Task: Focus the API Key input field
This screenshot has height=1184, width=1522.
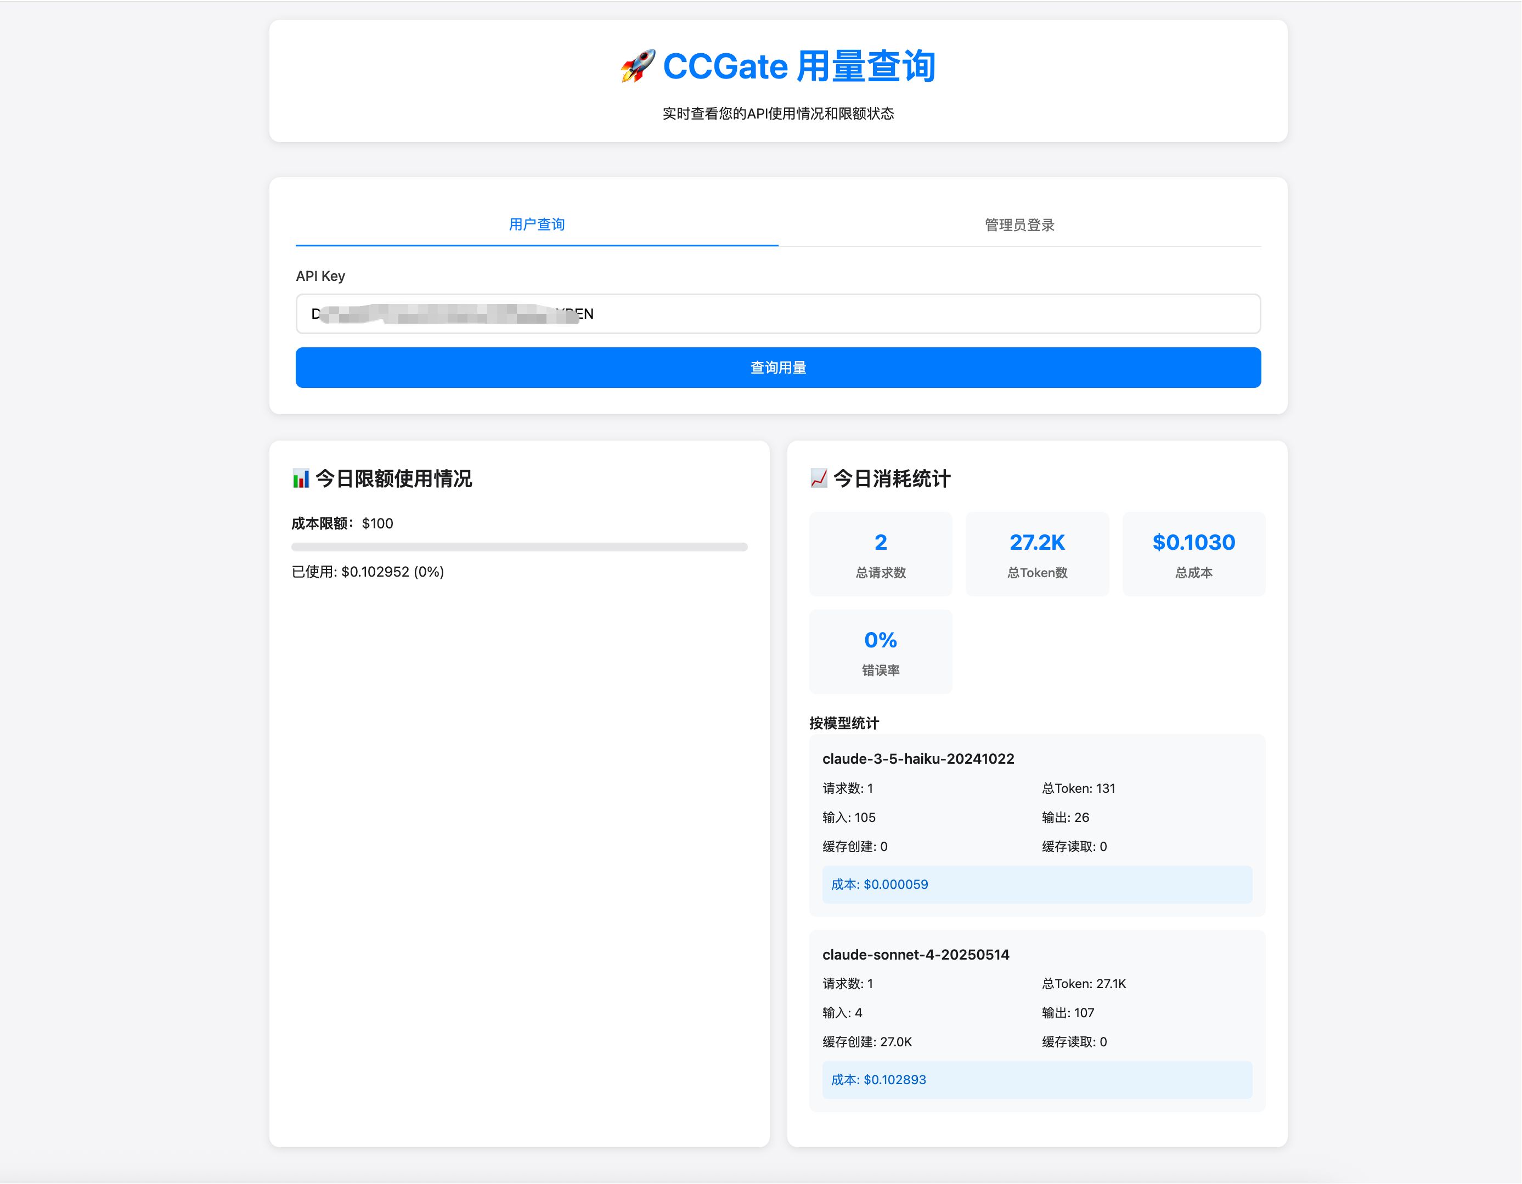Action: (x=777, y=314)
